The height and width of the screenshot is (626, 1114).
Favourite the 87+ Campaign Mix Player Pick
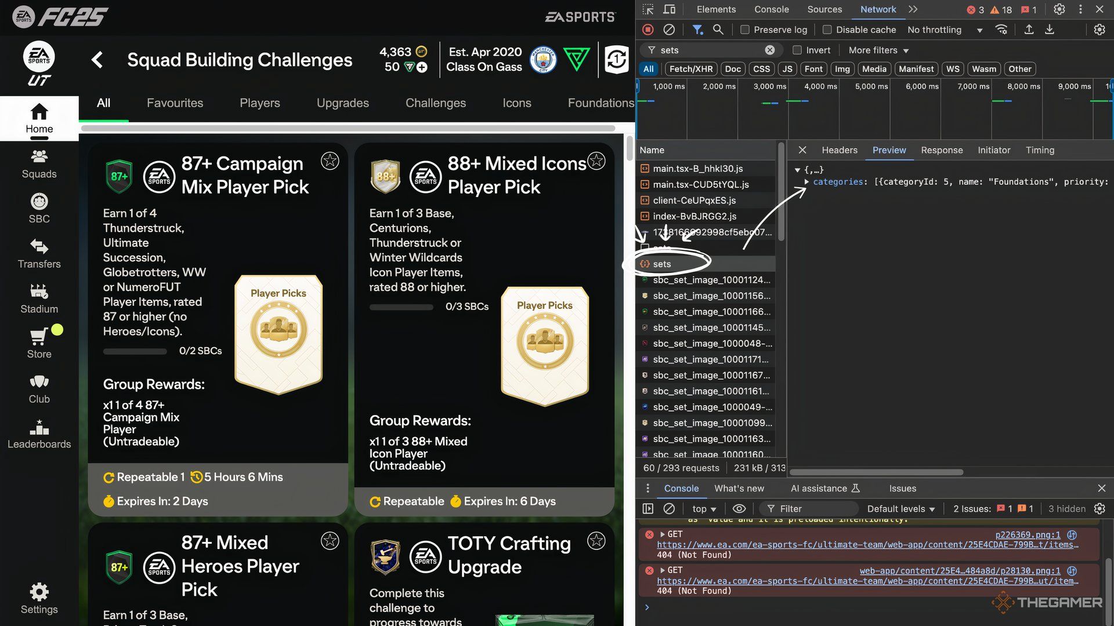click(x=330, y=161)
